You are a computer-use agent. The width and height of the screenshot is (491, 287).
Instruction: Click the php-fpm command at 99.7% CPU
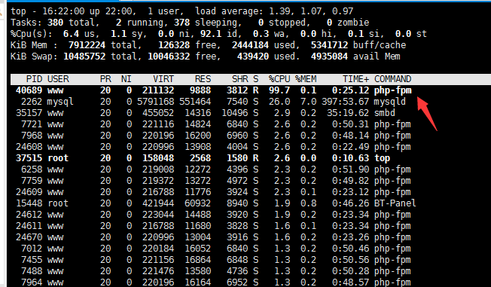coord(392,90)
